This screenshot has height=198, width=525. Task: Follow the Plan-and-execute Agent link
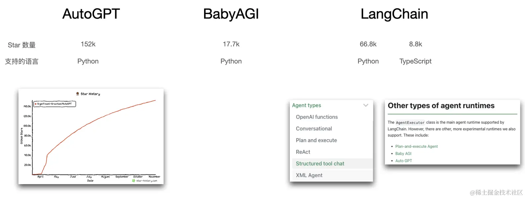tap(416, 147)
